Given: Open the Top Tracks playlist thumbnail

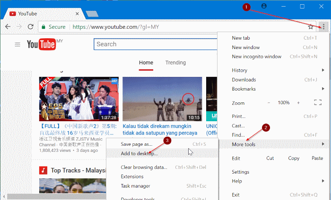Looking at the screenshot, I should click(72, 186).
